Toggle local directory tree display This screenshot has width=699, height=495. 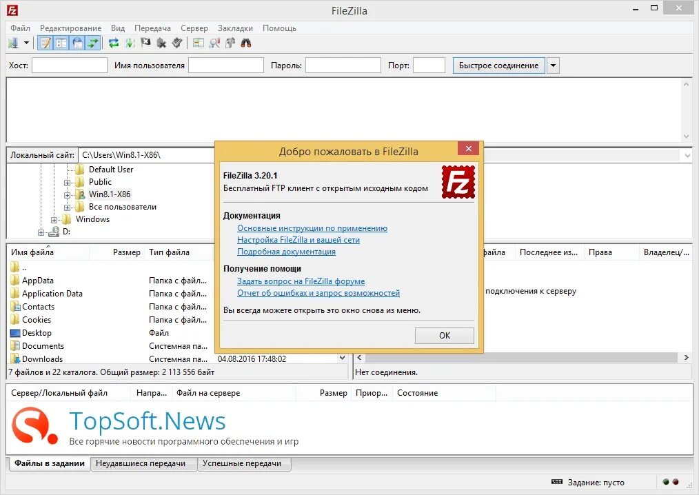coord(61,43)
